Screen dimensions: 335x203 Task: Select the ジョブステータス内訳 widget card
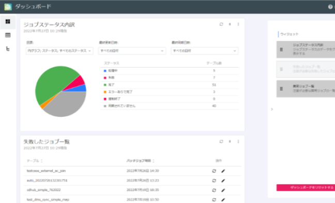tap(306, 50)
